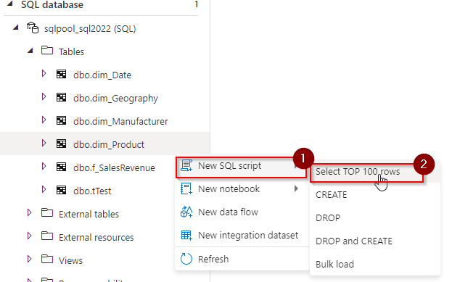Image resolution: width=452 pixels, height=282 pixels.
Task: Expand the dbo.dim_Geography table
Action: click(44, 97)
